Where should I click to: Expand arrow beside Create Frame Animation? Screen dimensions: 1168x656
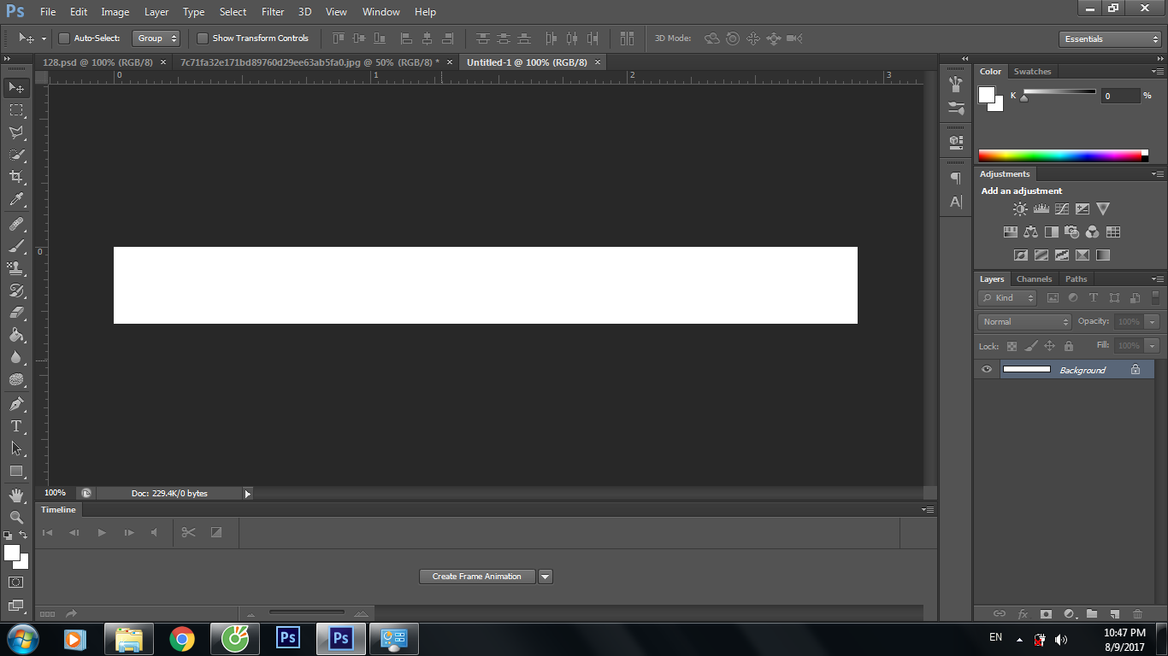tap(546, 577)
